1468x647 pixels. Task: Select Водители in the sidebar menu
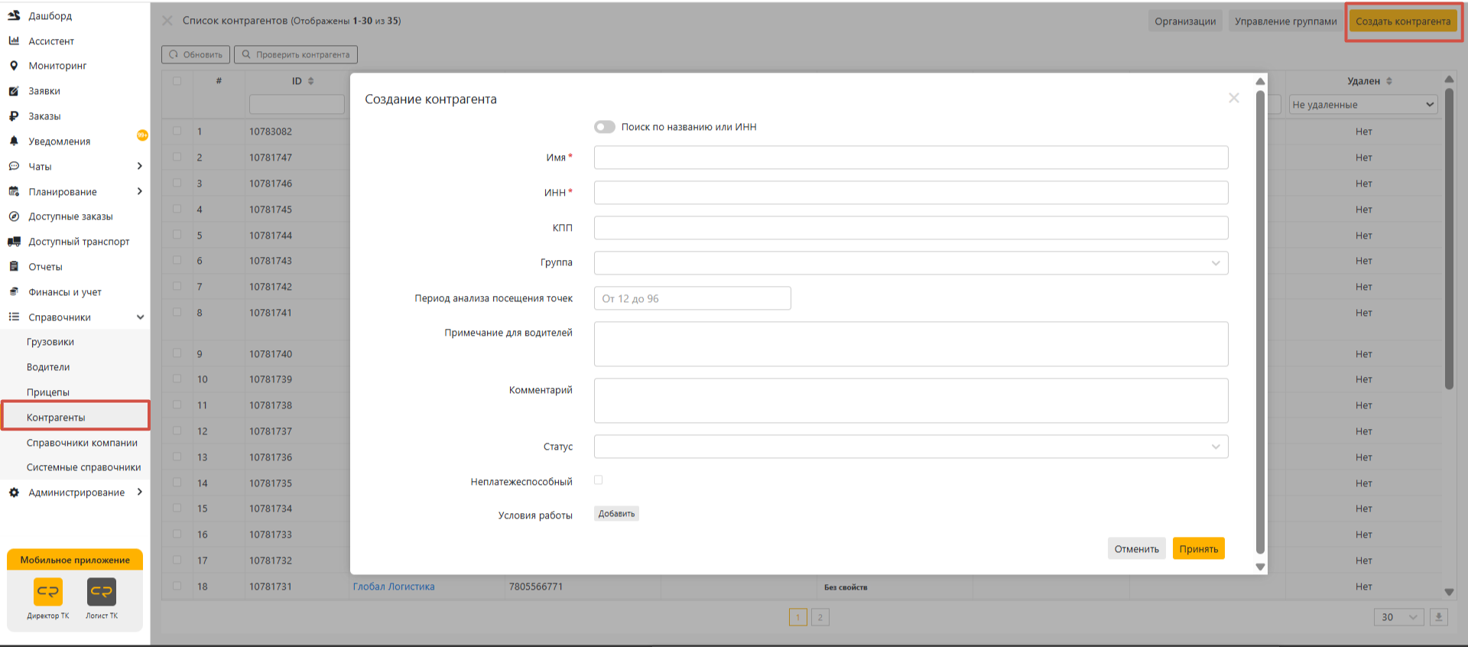coord(48,367)
